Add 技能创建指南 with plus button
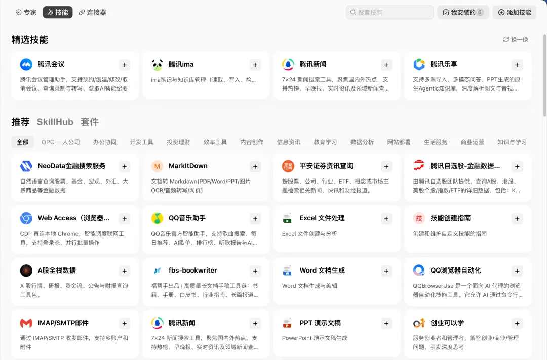The width and height of the screenshot is (547, 360). [517, 219]
